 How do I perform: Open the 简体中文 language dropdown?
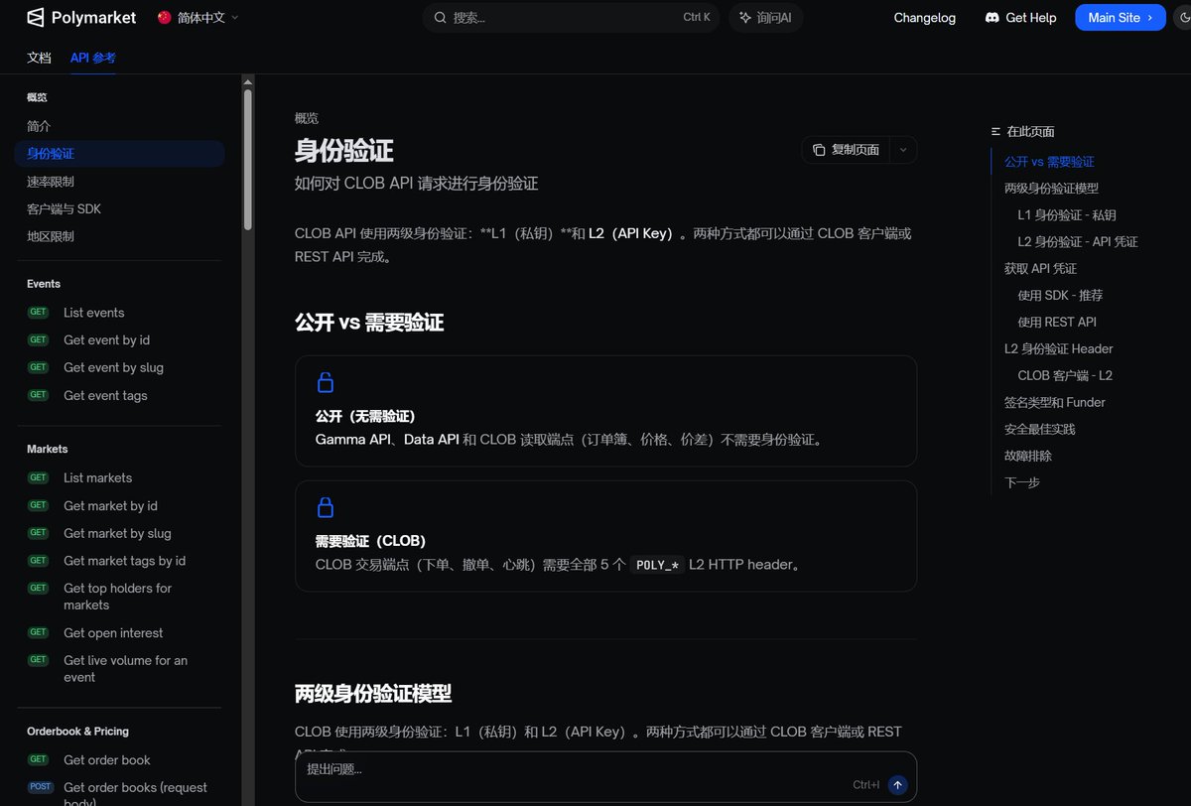198,17
